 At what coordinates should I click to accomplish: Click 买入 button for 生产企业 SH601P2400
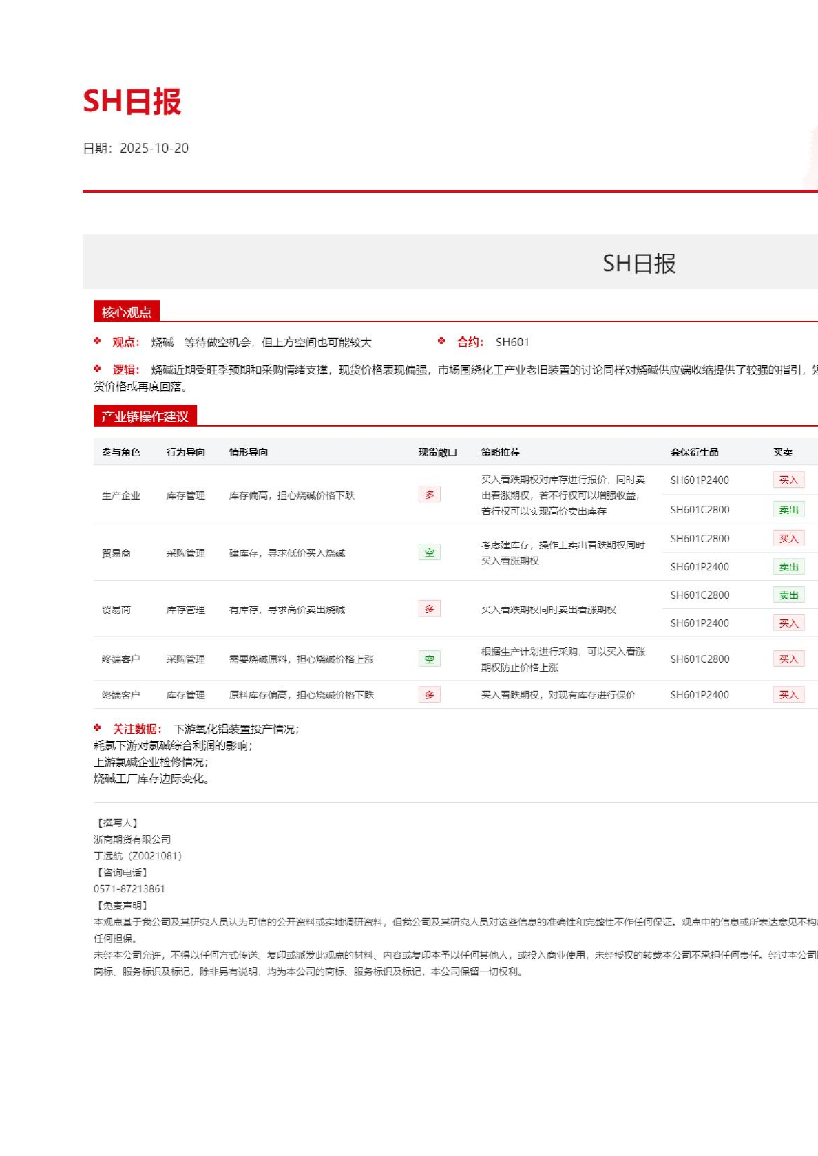788,480
